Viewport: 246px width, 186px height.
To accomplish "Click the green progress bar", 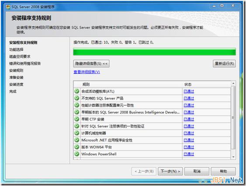I will point(154,52).
